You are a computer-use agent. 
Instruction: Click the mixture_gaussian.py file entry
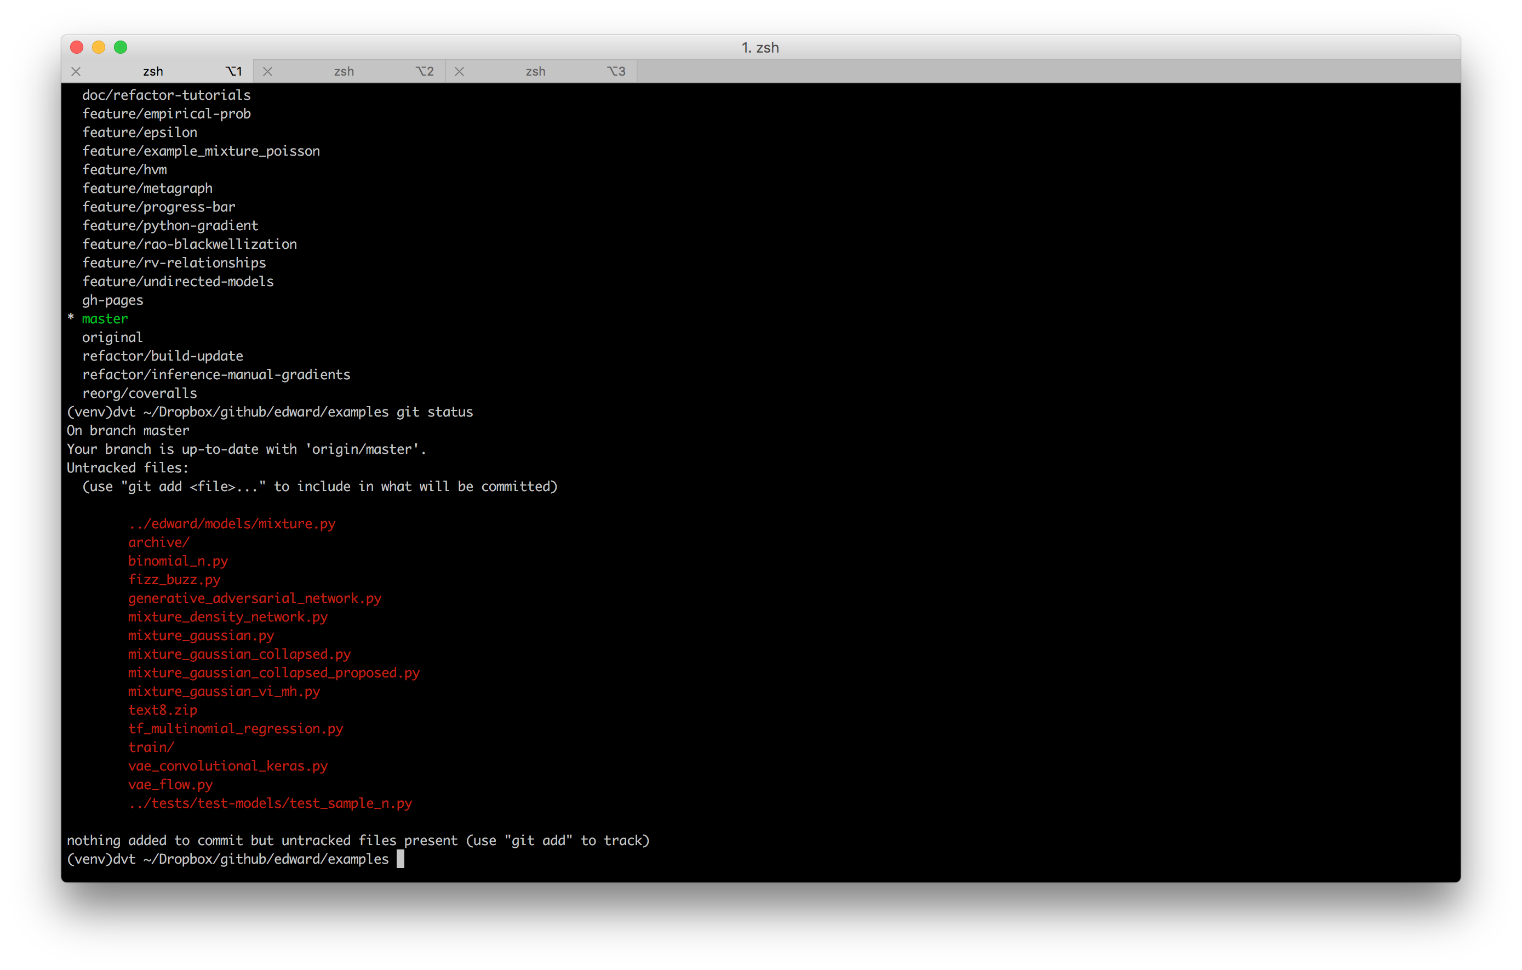201,636
